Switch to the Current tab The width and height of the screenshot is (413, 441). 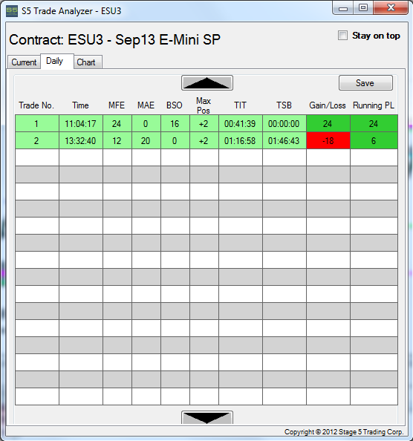[x=24, y=62]
